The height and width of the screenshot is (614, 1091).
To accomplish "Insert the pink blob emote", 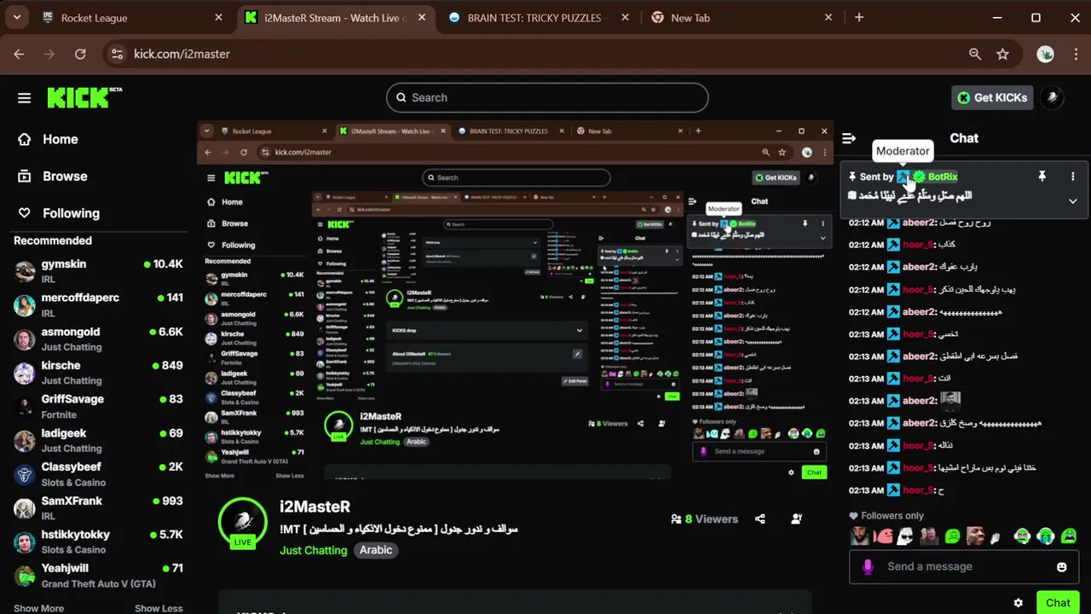I will (884, 536).
